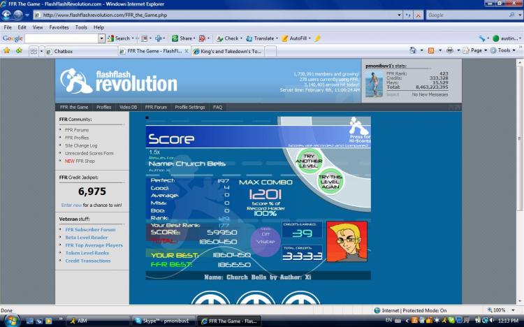Viewport: 524px width, 327px height.
Task: Switch to the Chatbox tab
Action: (x=82, y=51)
